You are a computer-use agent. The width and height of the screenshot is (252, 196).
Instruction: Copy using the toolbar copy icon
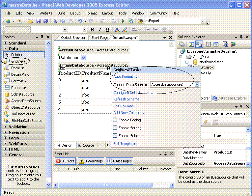[x=63, y=21]
